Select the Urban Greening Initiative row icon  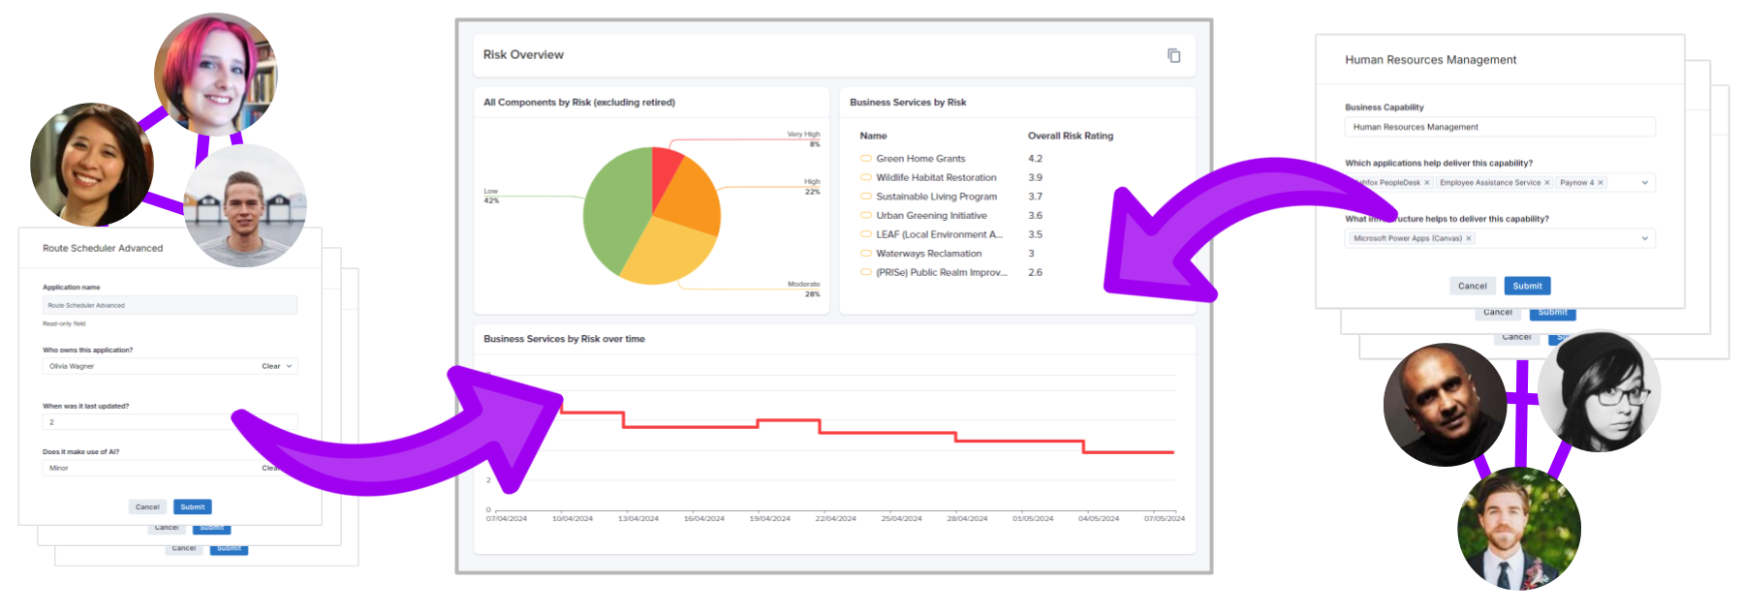click(866, 216)
